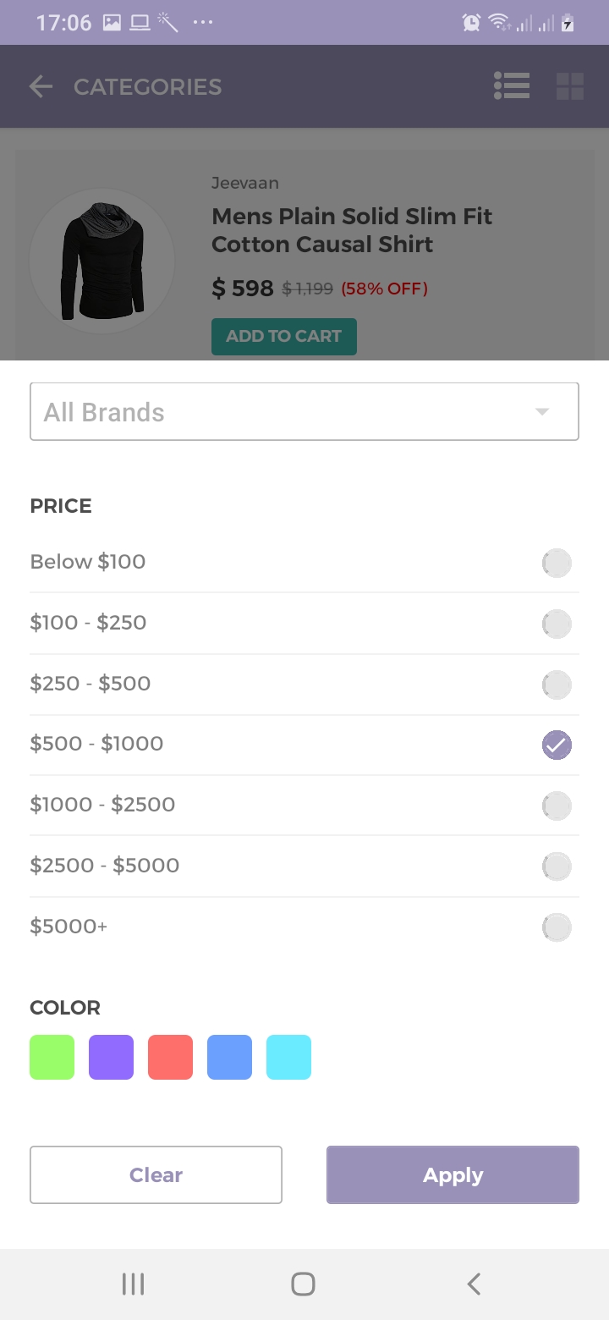Tap the Android recent apps button
Image resolution: width=609 pixels, height=1320 pixels.
click(133, 1284)
